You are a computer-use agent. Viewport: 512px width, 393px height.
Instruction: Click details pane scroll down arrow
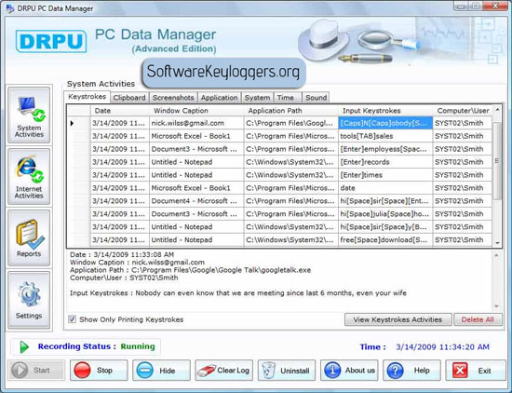click(497, 306)
